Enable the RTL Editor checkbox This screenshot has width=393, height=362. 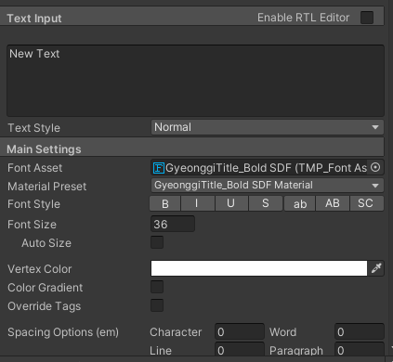tap(367, 18)
